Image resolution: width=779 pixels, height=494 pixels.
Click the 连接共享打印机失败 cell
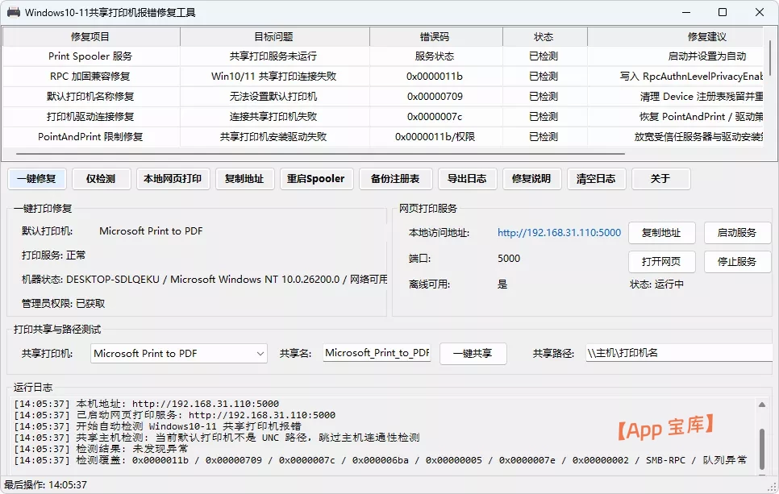tap(274, 117)
